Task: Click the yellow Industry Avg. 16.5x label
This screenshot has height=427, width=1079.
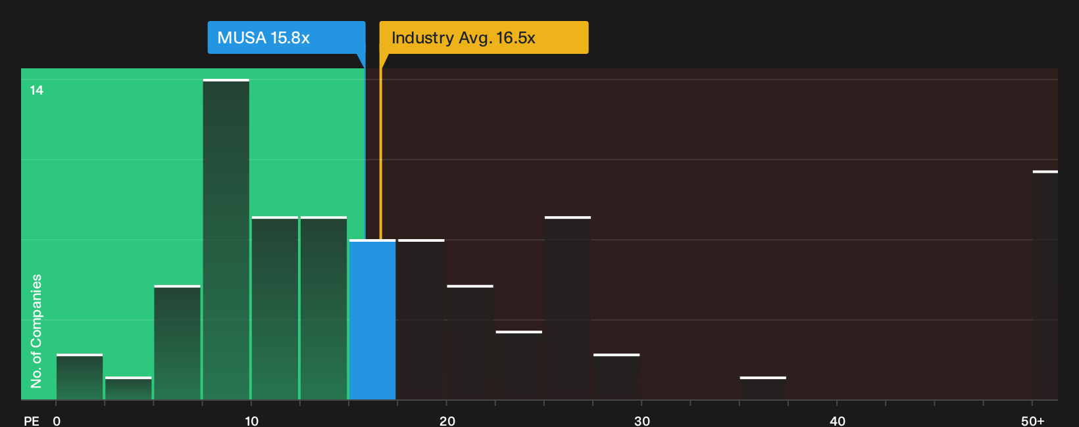Action: (x=484, y=37)
